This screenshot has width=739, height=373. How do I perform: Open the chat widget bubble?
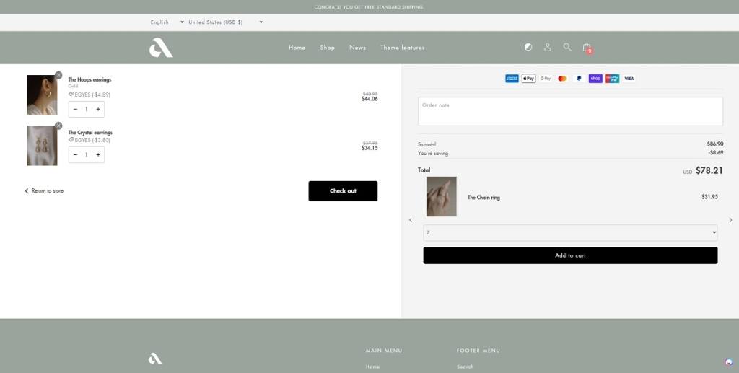click(x=729, y=362)
